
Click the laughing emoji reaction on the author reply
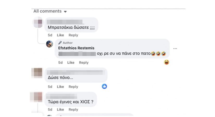tap(167, 62)
